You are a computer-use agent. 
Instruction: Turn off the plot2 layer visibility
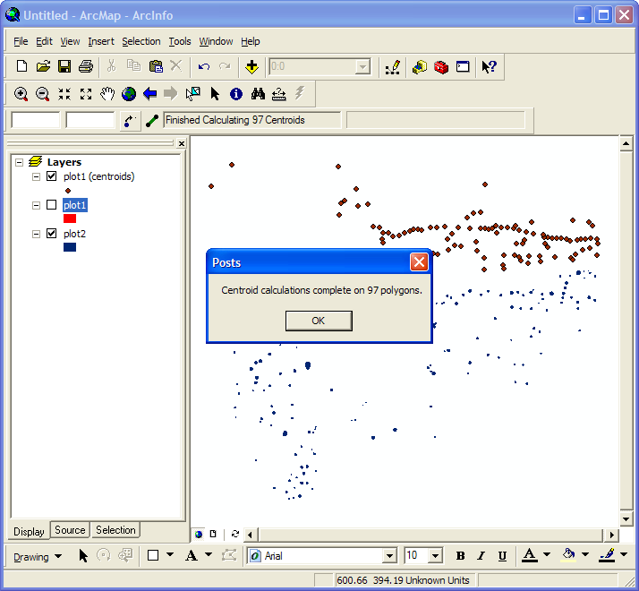coord(51,234)
